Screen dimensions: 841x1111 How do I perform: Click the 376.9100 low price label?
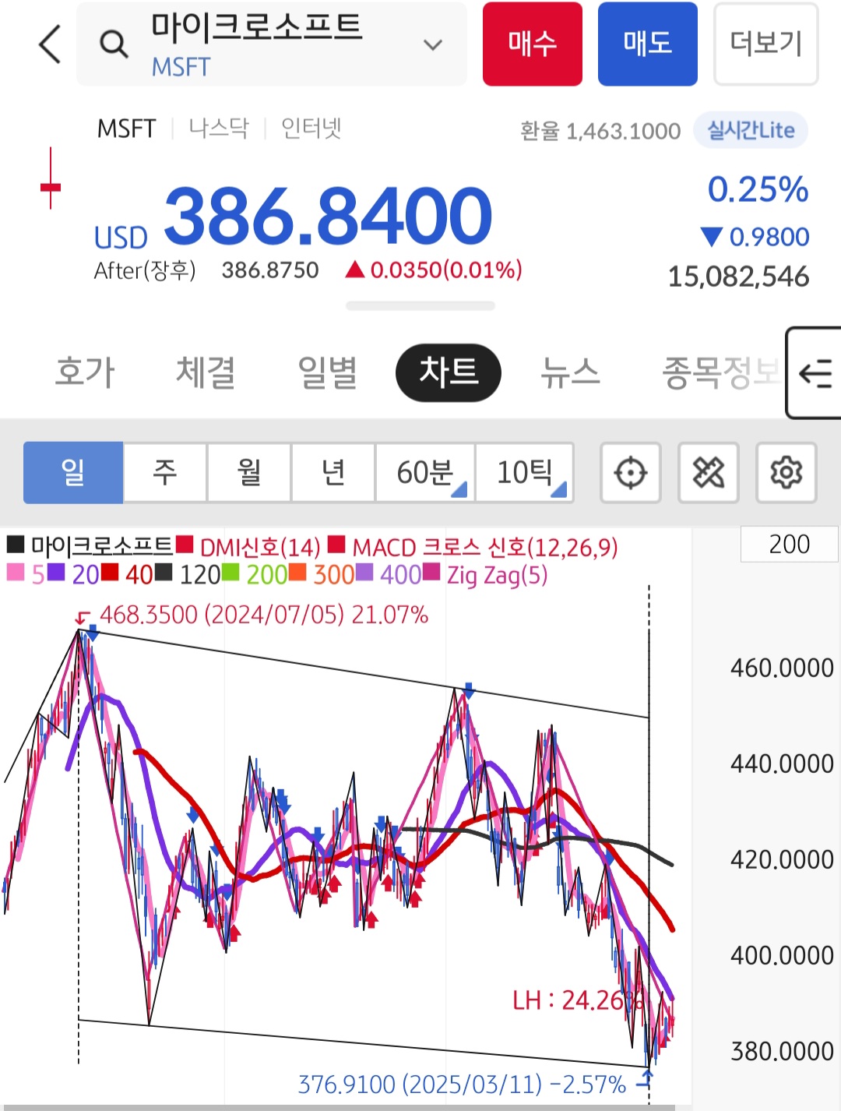click(462, 1084)
